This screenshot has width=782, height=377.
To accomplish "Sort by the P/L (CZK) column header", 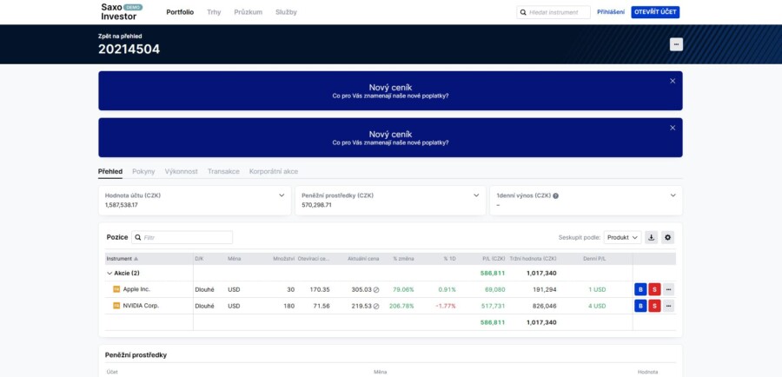I will pyautogui.click(x=494, y=259).
